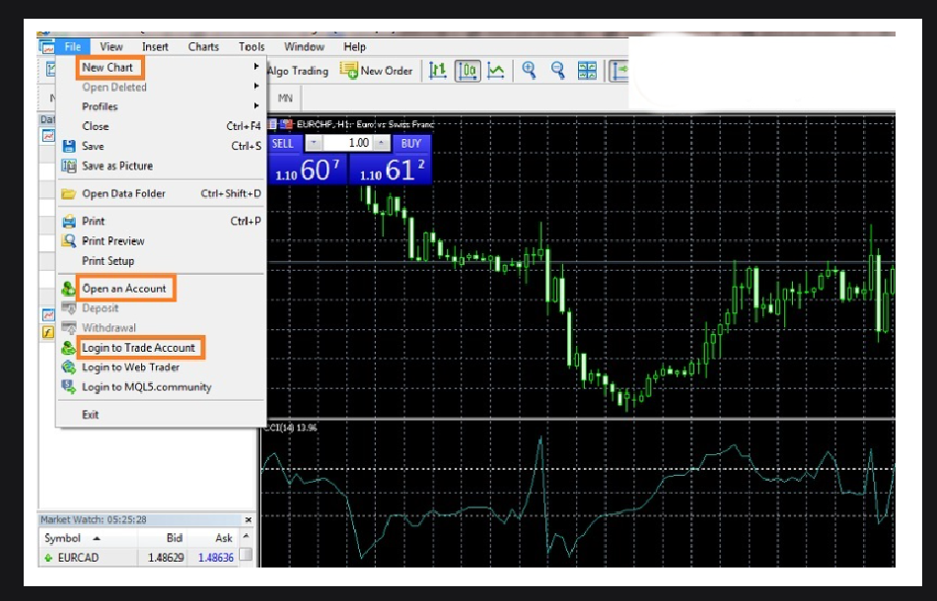The width and height of the screenshot is (937, 601).
Task: Click the zoom out magnifier icon
Action: click(558, 70)
